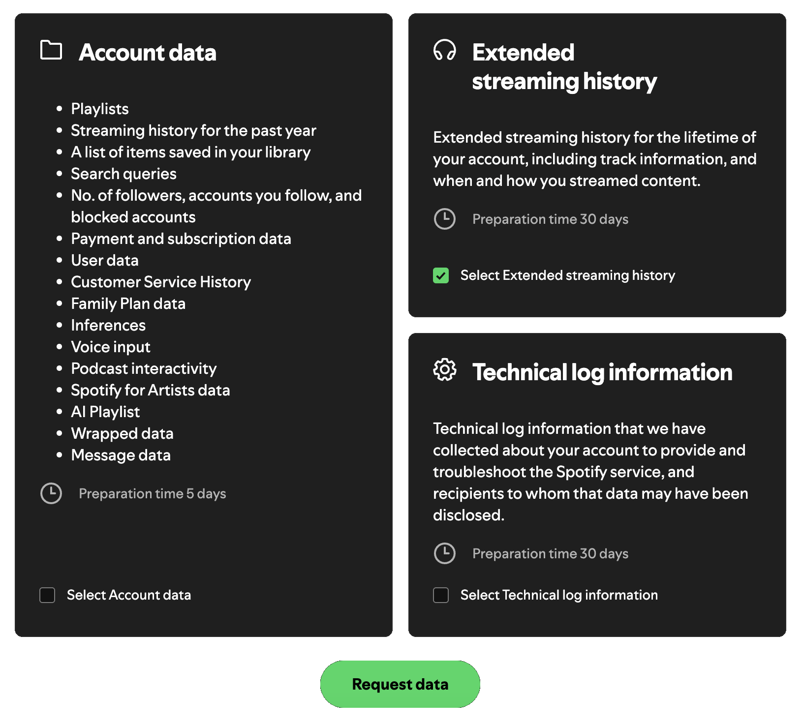The height and width of the screenshot is (726, 803).
Task: Click the green checkmark icon on Extended streaming history
Action: tap(441, 275)
